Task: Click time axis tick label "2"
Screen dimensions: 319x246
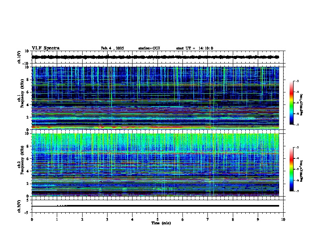Action: click(x=82, y=219)
